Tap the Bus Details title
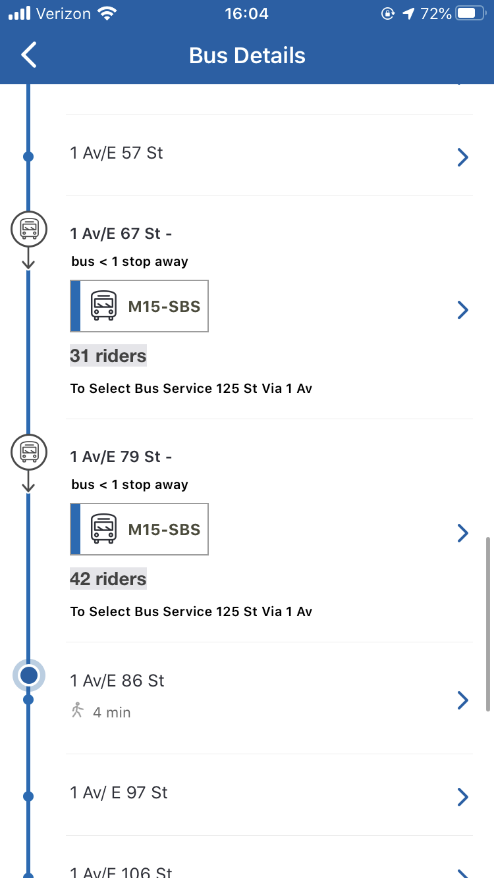The image size is (494, 878). (247, 55)
